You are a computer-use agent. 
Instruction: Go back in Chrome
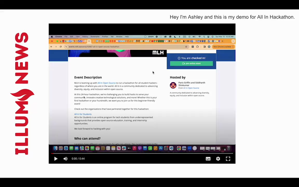pyautogui.click(x=51, y=46)
